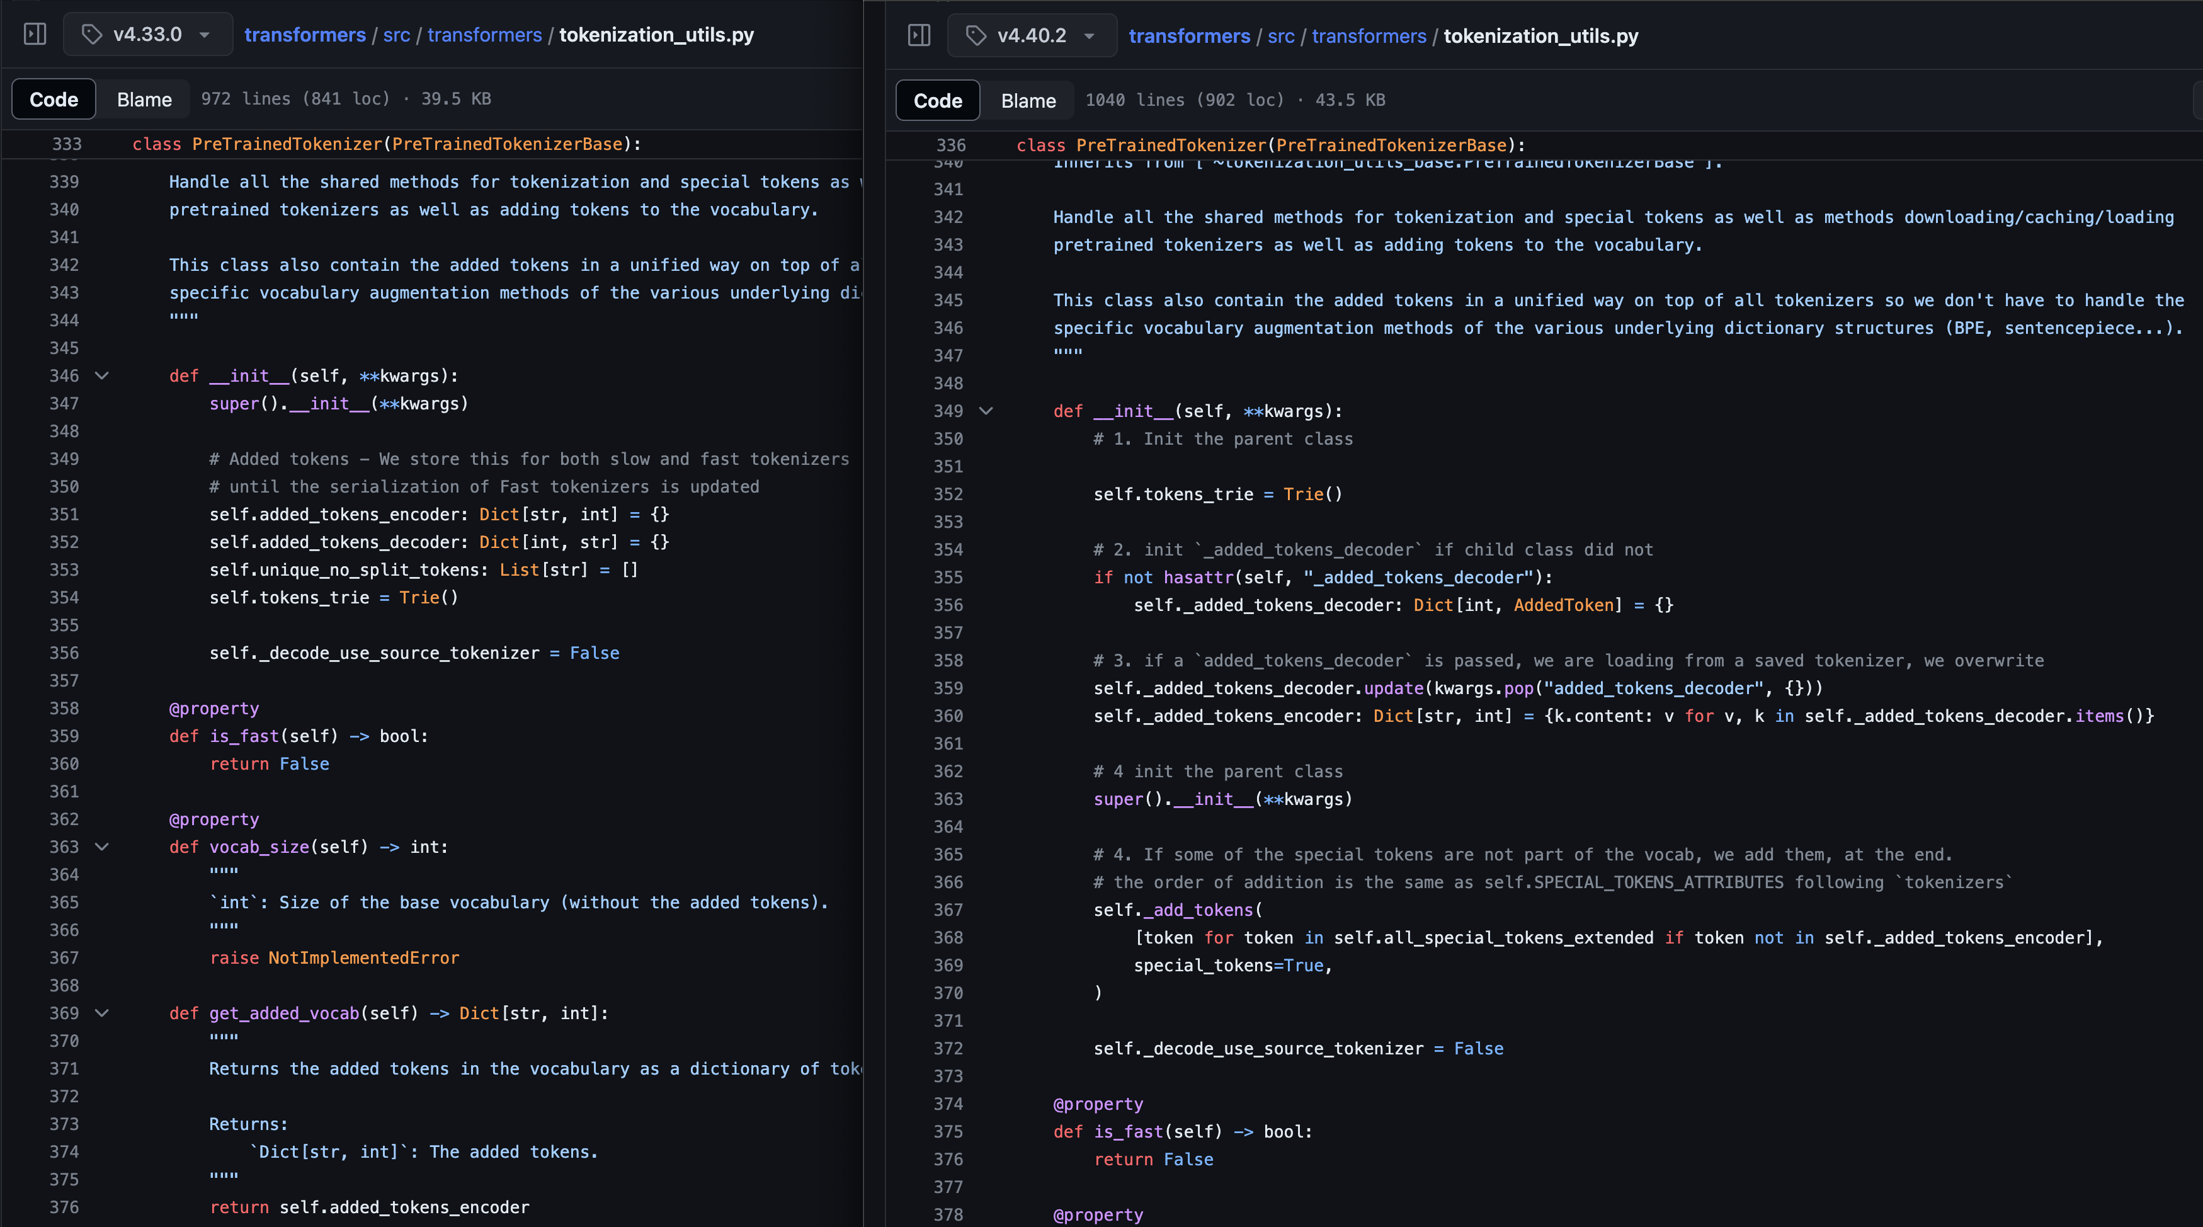Collapse the __init__ method at line 346
The image size is (2203, 1227).
[103, 375]
